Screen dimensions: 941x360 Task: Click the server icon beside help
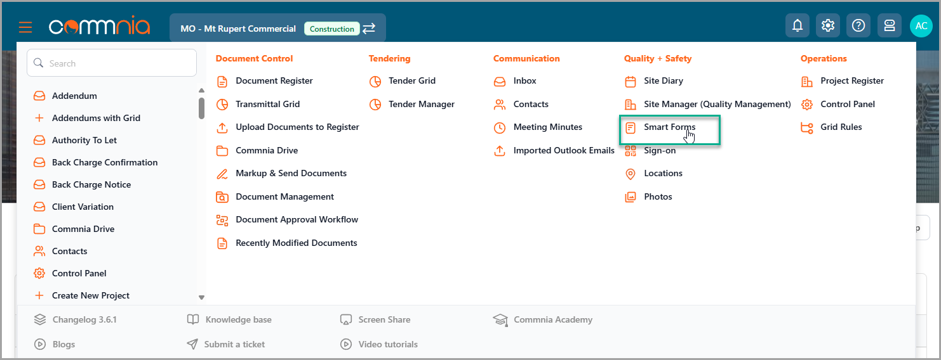click(889, 26)
